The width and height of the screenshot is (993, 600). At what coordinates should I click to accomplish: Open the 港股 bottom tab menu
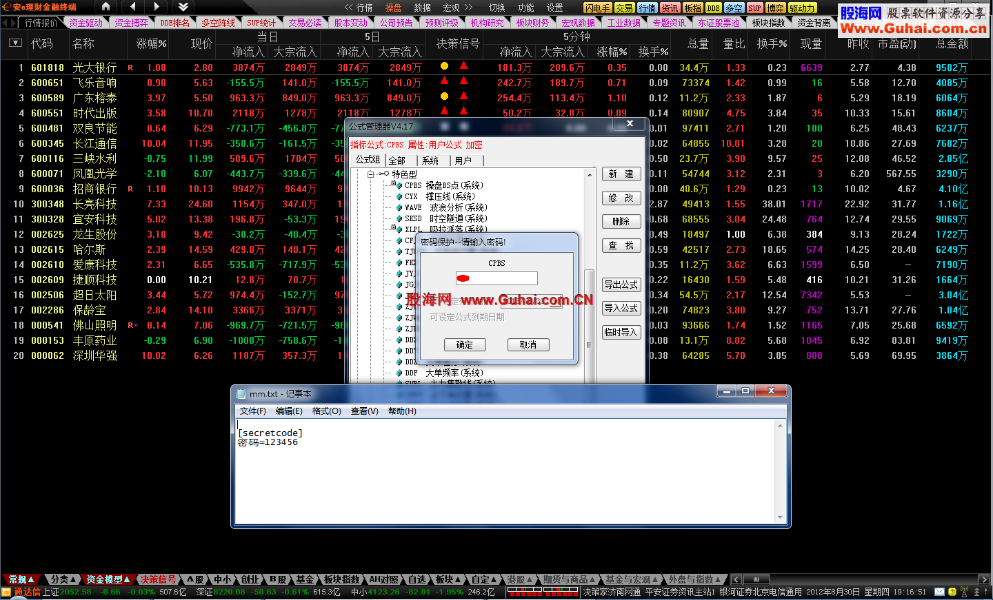pos(520,579)
